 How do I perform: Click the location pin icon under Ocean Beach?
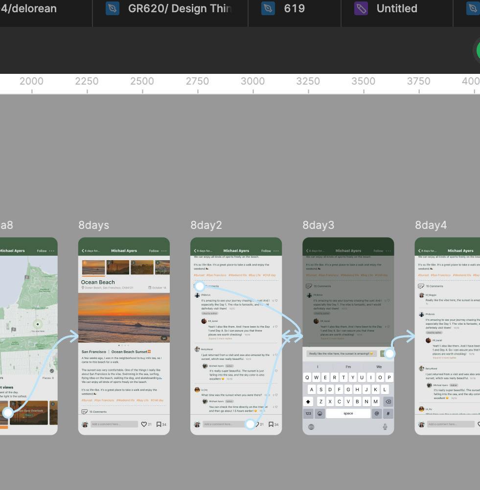(83, 288)
